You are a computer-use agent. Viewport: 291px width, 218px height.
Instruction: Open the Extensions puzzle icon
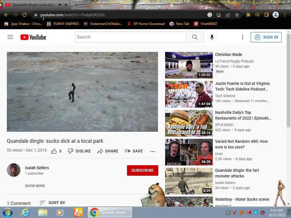tap(248, 15)
